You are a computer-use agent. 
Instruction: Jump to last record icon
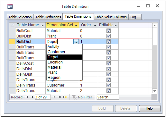click(60, 97)
